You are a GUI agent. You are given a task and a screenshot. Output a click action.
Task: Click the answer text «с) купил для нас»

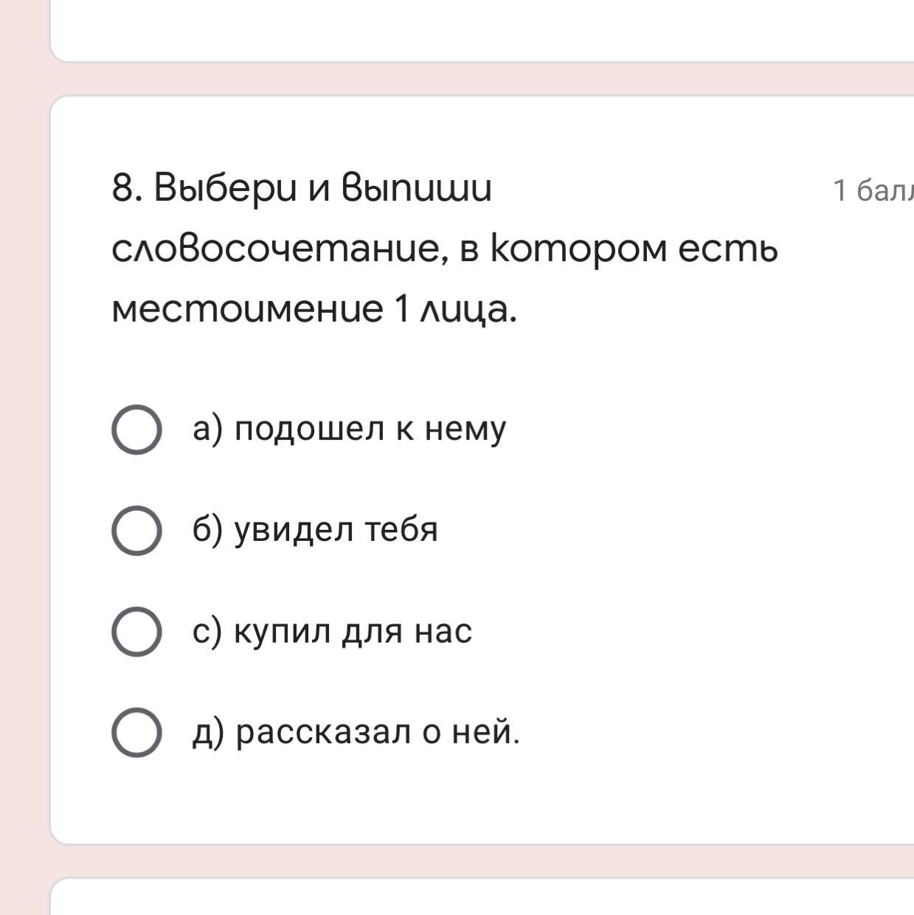pyautogui.click(x=332, y=631)
